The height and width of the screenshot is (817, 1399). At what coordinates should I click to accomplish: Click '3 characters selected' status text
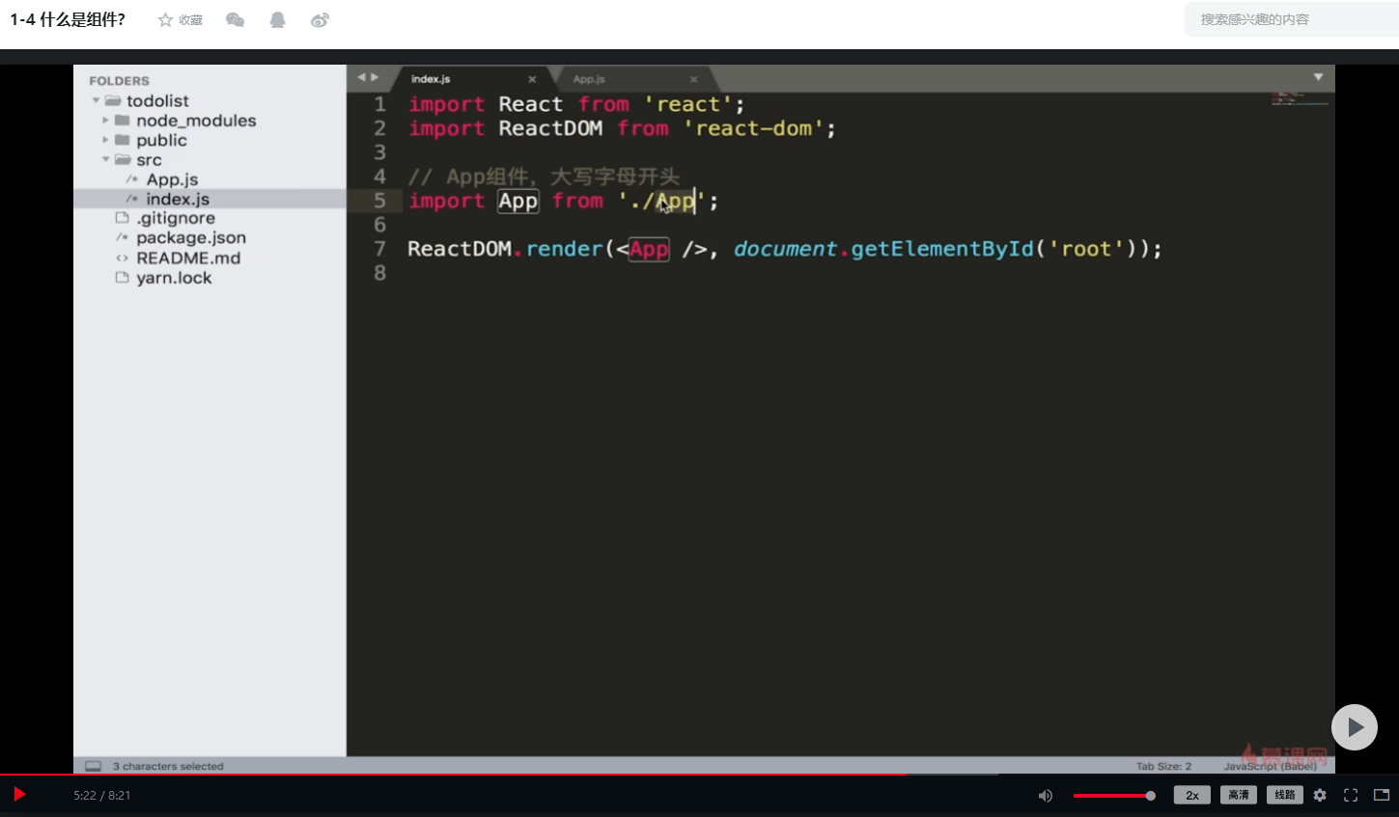tap(168, 766)
